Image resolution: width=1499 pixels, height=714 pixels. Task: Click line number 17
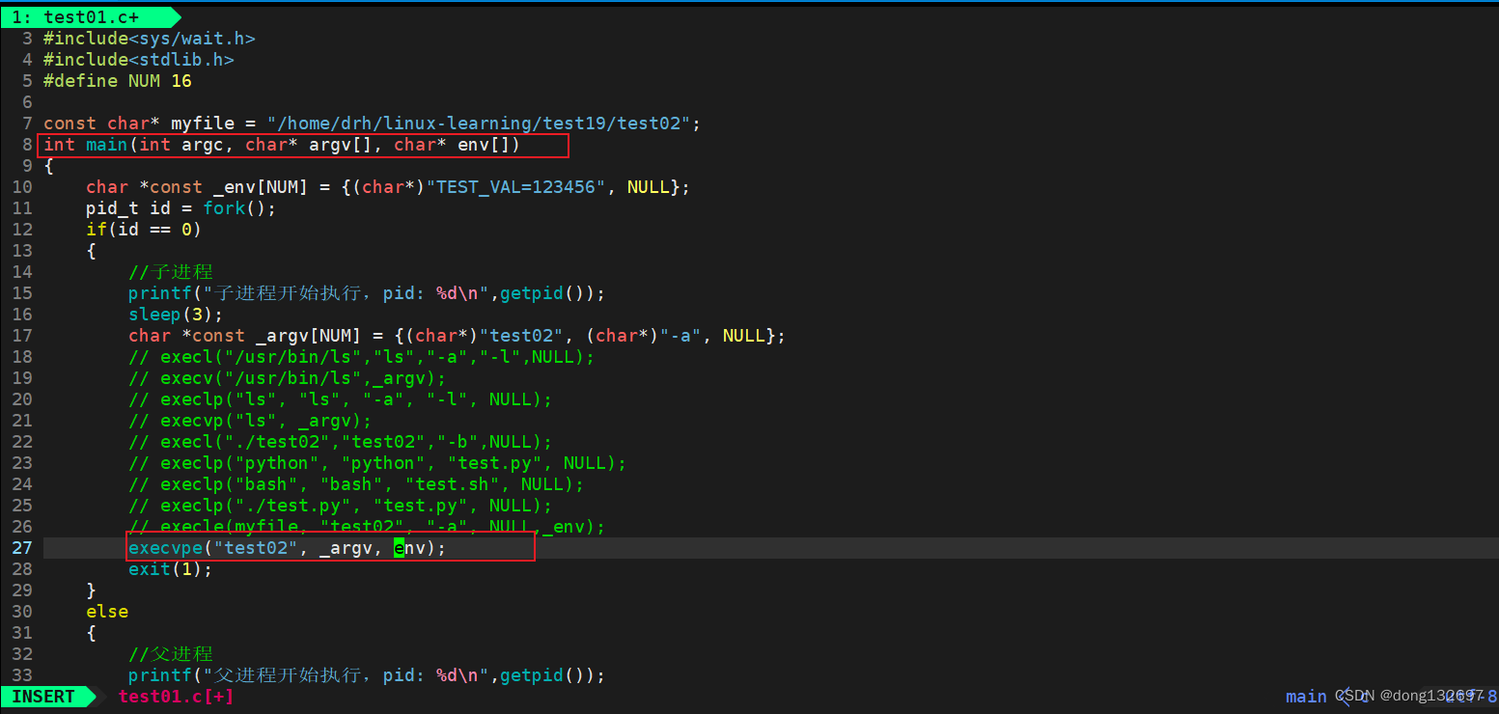click(22, 336)
